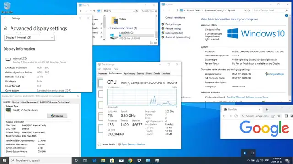
Task: Open Display 1: Internal LCD dropdown
Action: [29, 37]
